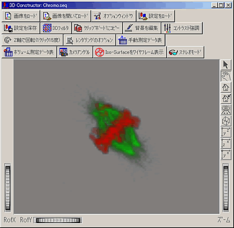Save settings with 設定を保存
Viewport: 234px width, 228px height.
click(x=20, y=28)
